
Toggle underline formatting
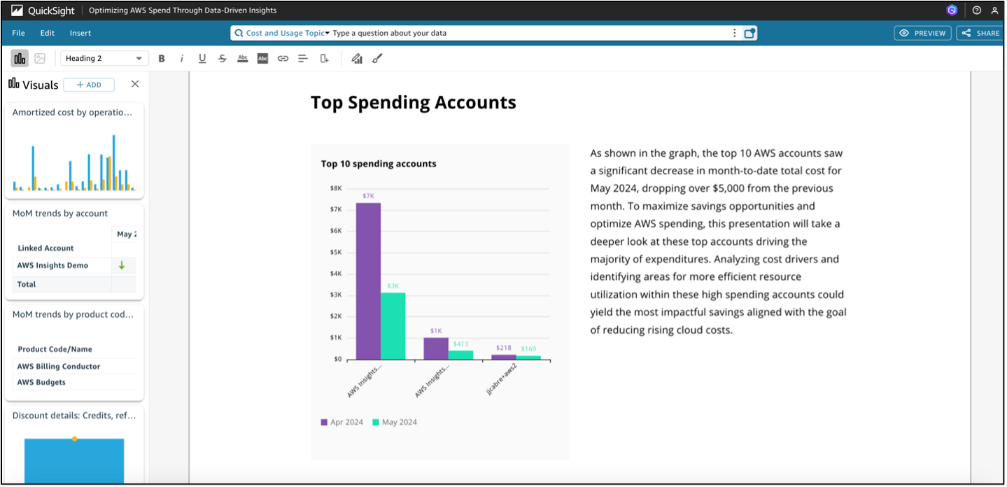[x=202, y=59]
